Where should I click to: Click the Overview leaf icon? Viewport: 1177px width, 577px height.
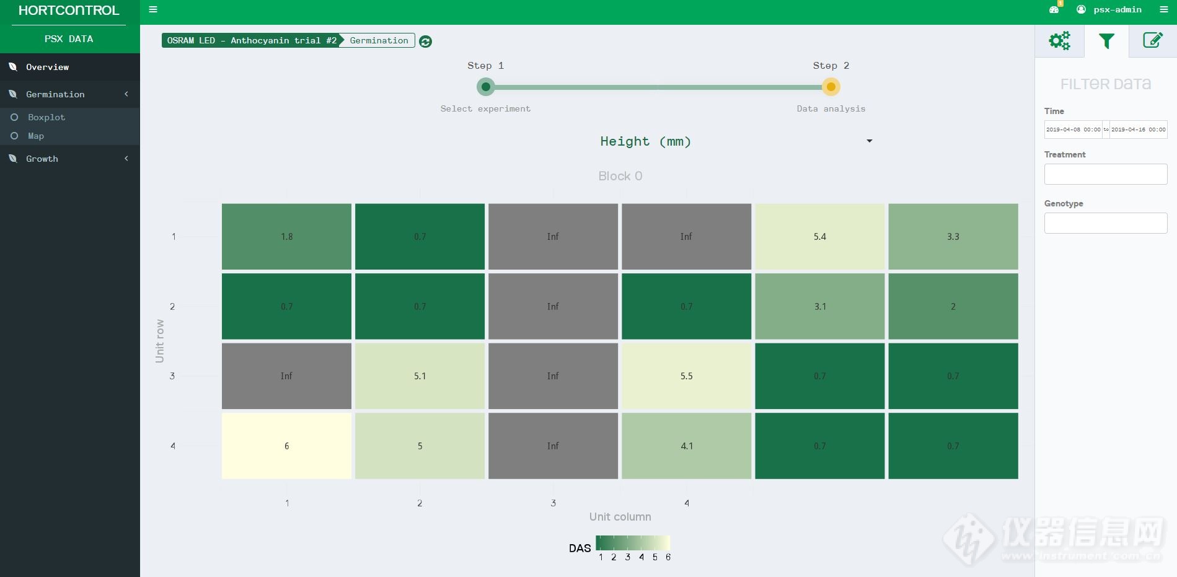tap(13, 67)
